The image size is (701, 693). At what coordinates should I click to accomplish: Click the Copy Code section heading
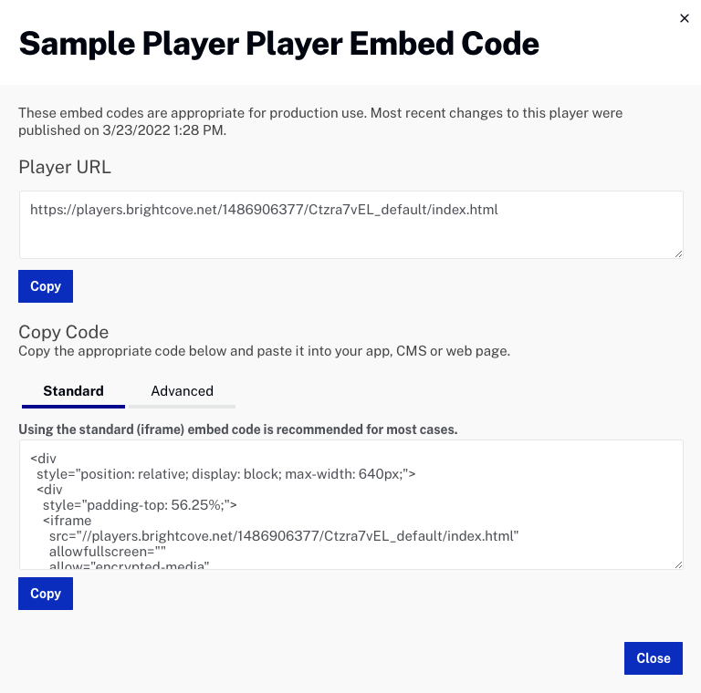pyautogui.click(x=64, y=332)
